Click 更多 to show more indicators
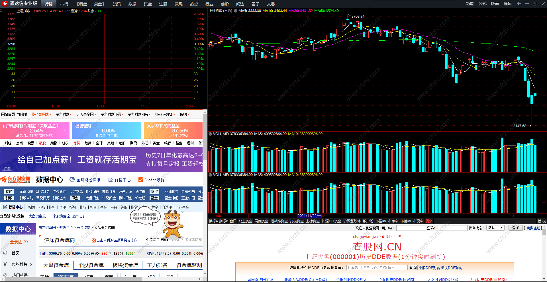 click(429, 221)
